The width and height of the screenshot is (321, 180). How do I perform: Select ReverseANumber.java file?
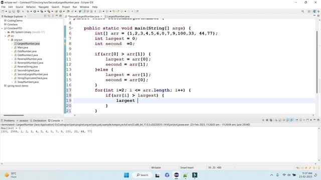pyautogui.click(x=28, y=59)
